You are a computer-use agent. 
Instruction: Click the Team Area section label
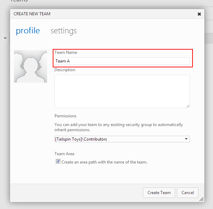click(x=64, y=154)
